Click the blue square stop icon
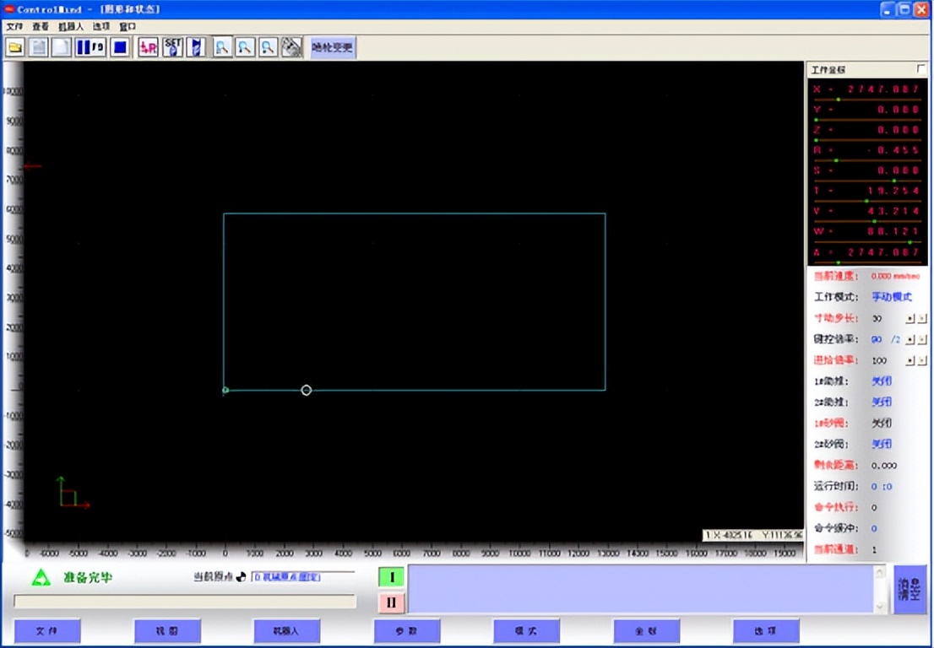The width and height of the screenshot is (934, 648). pos(120,47)
